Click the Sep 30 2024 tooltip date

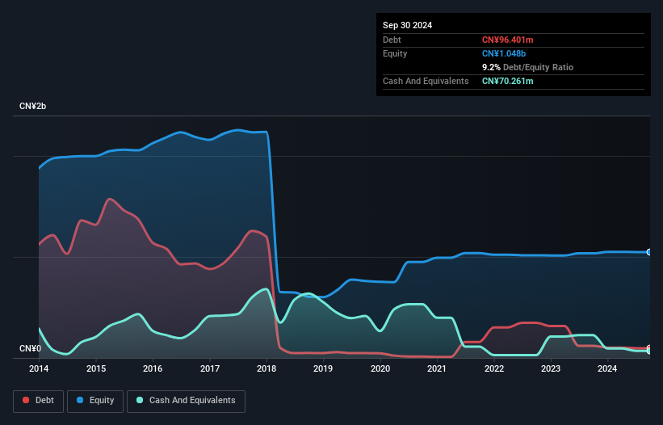point(407,25)
